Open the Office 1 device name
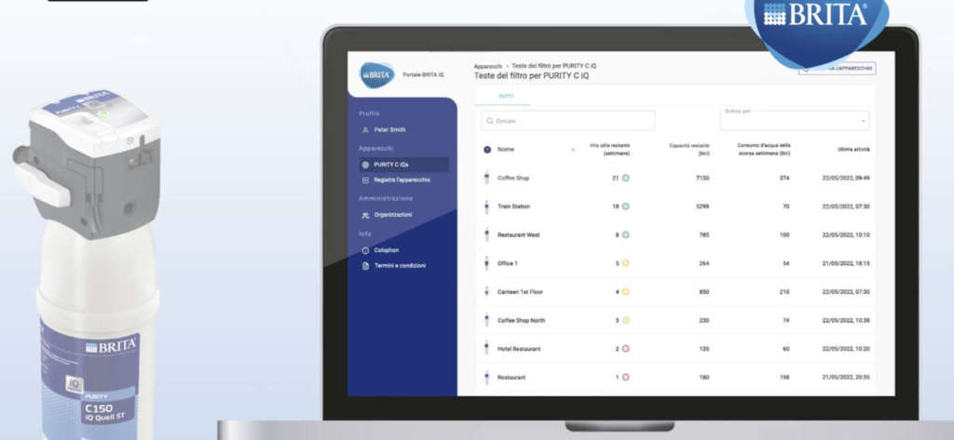954x440 pixels. (508, 264)
